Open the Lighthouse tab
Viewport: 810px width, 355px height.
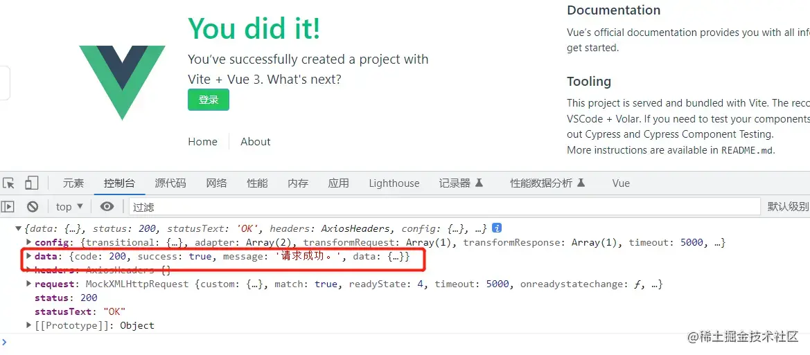394,183
